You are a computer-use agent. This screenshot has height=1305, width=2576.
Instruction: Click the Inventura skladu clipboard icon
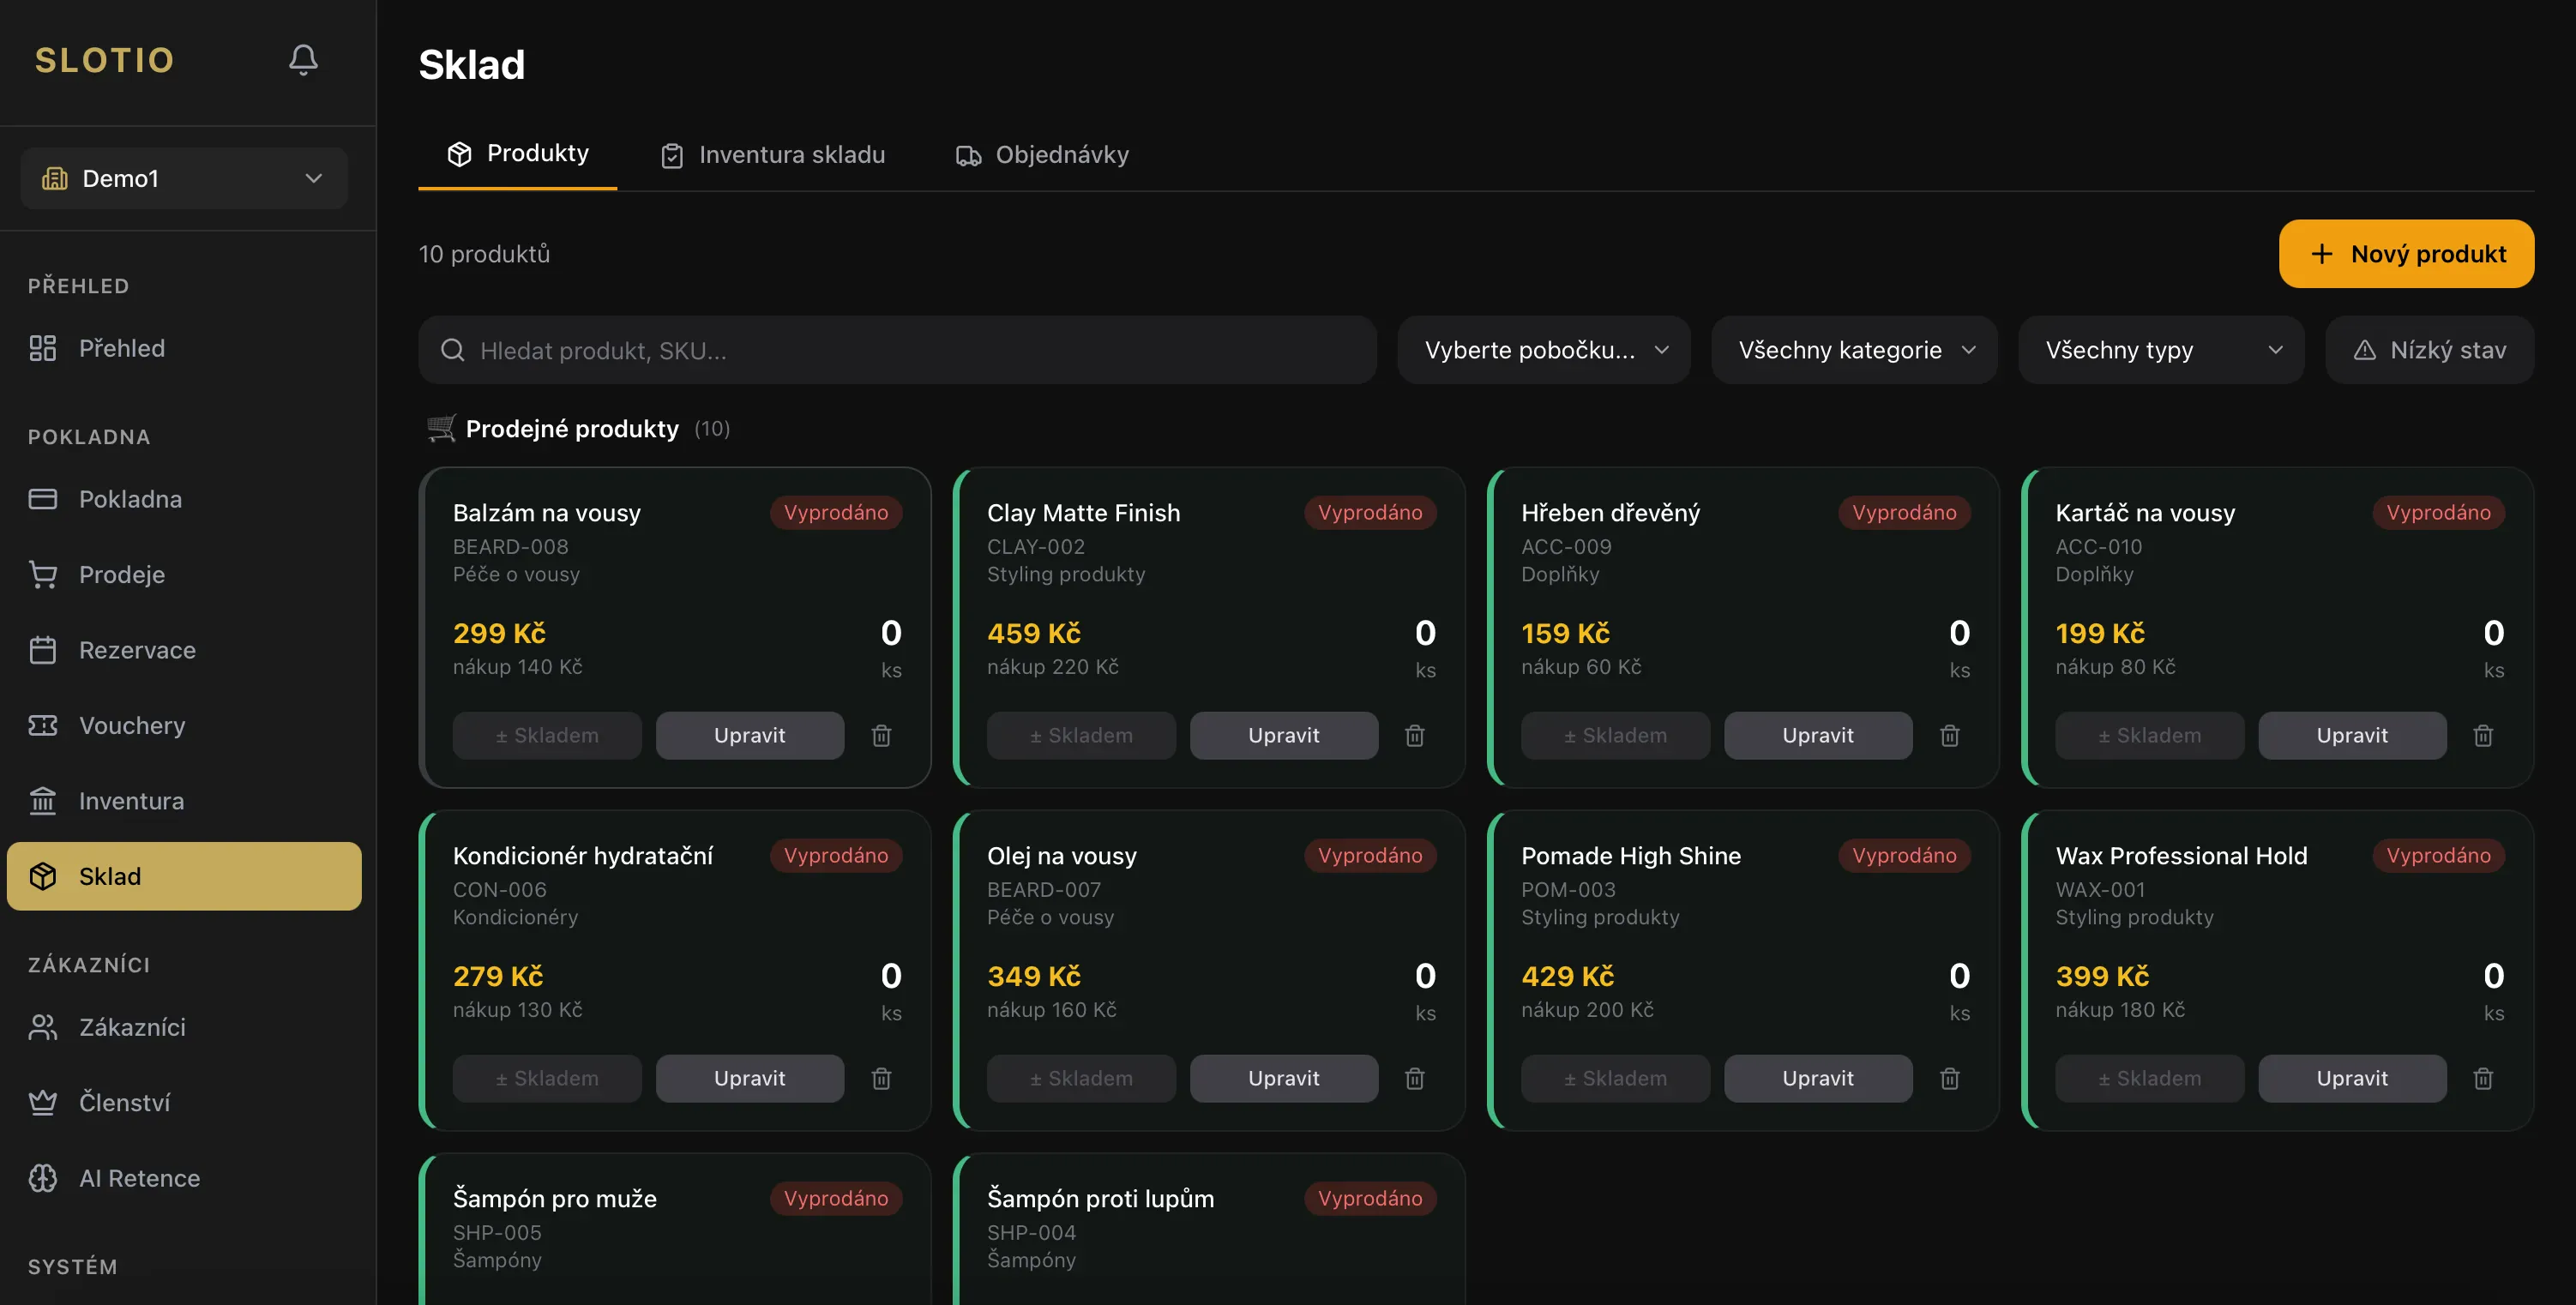[672, 155]
